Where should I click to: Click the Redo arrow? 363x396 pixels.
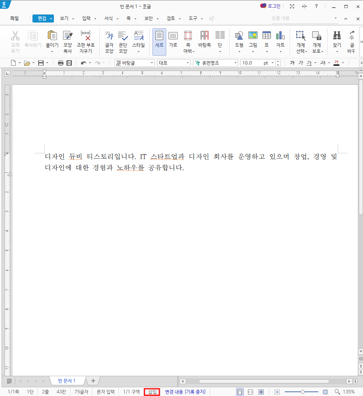[97, 63]
